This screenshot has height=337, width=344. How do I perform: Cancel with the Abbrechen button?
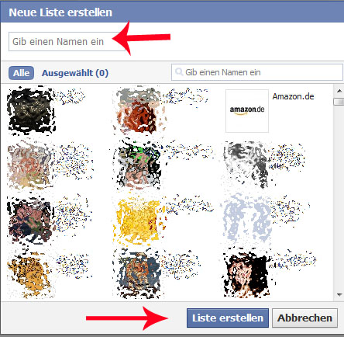[x=304, y=318]
